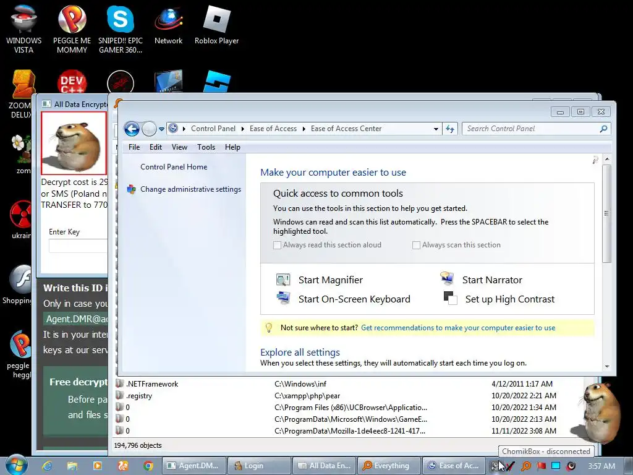This screenshot has height=475, width=633.
Task: Click Change administrative settings
Action: (x=190, y=189)
